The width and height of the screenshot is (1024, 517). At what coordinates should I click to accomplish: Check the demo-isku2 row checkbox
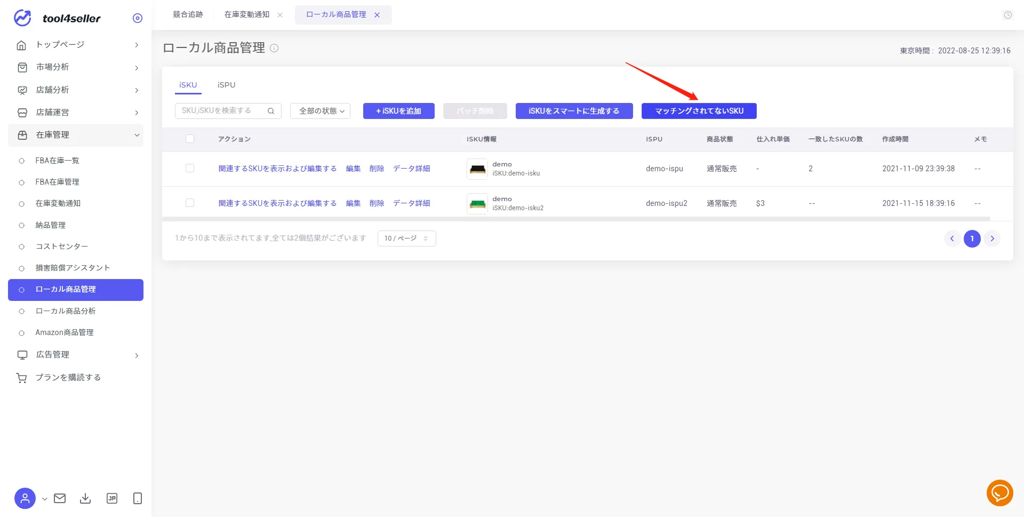190,203
